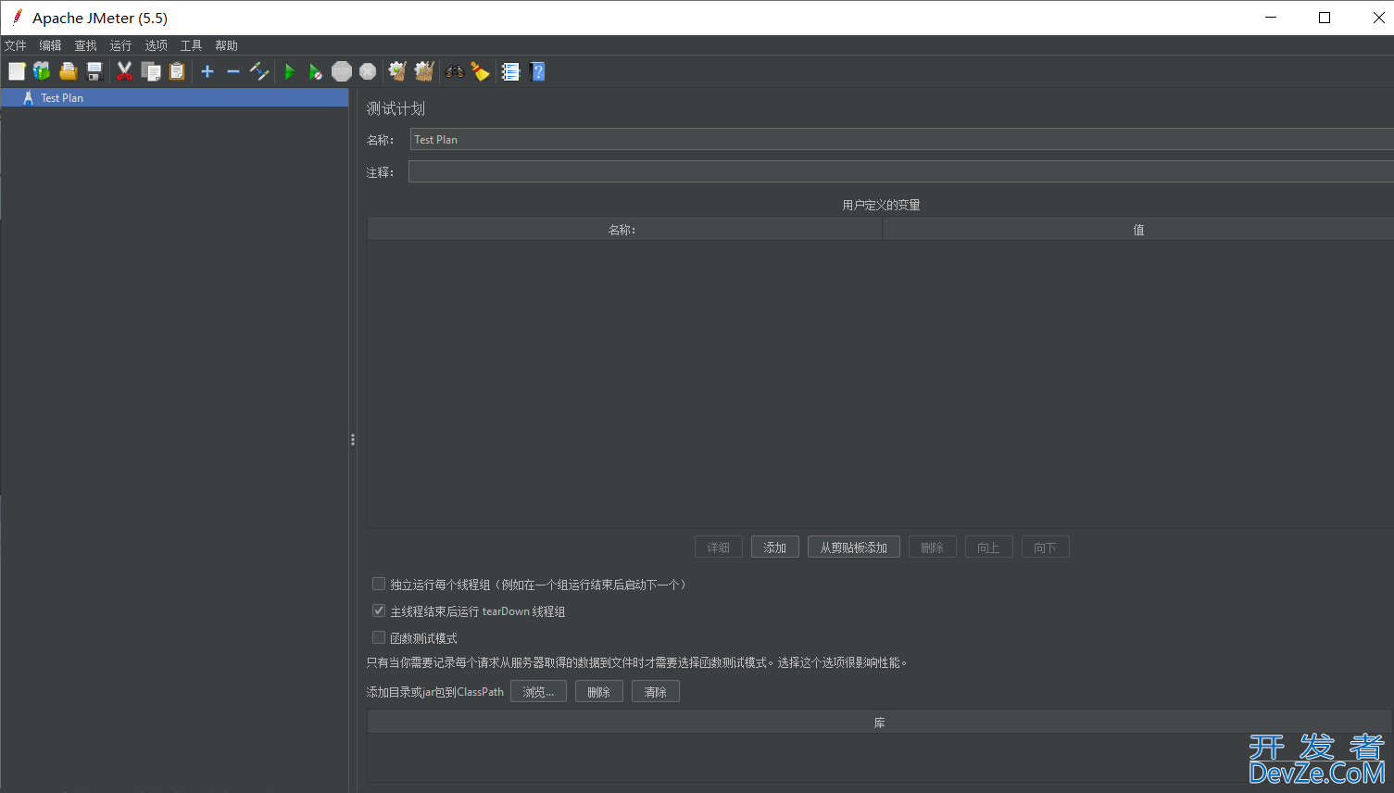Uncheck 主线程结束后运行 tearDown 线程组

[379, 610]
